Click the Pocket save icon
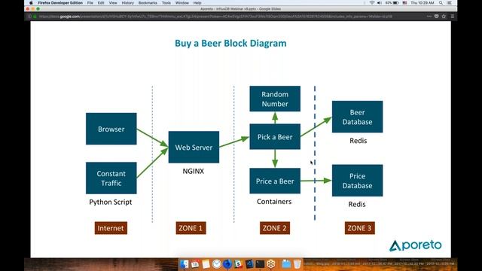482x271 pixels. (436, 17)
